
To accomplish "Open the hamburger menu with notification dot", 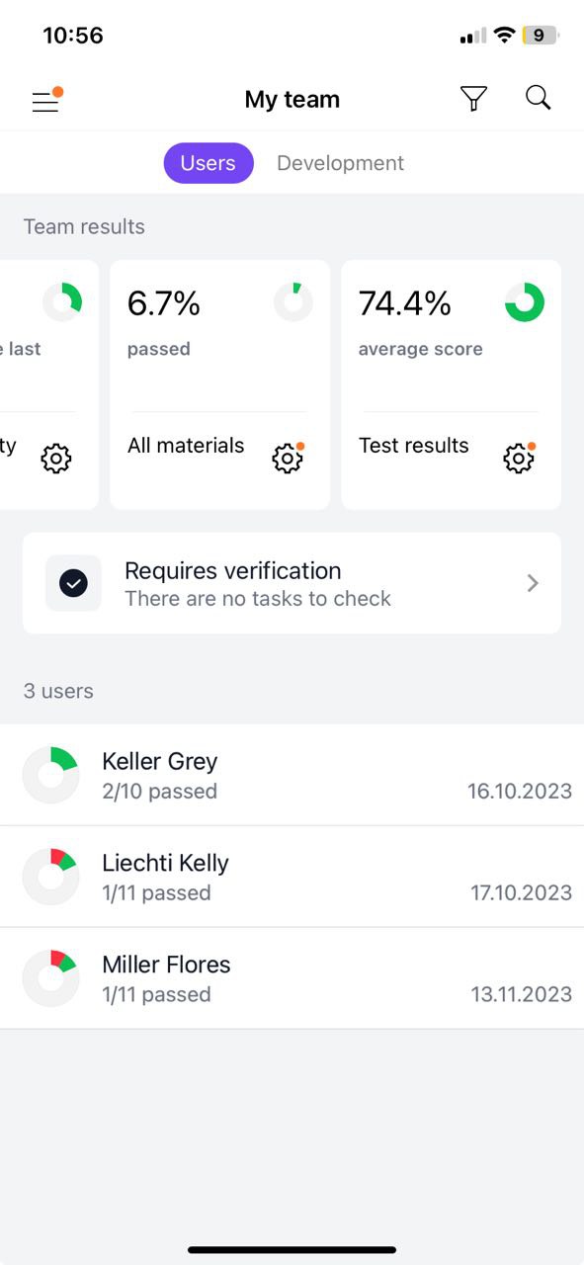I will (x=46, y=100).
